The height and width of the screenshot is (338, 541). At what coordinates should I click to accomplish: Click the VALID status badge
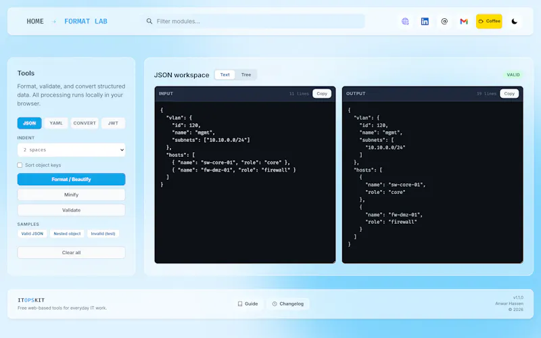[x=513, y=75]
